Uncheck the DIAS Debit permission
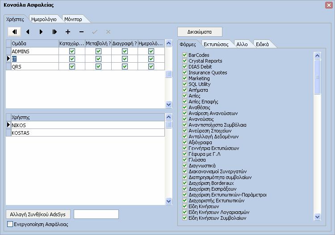Image resolution: width=335 pixels, height=235 pixels. (x=185, y=66)
